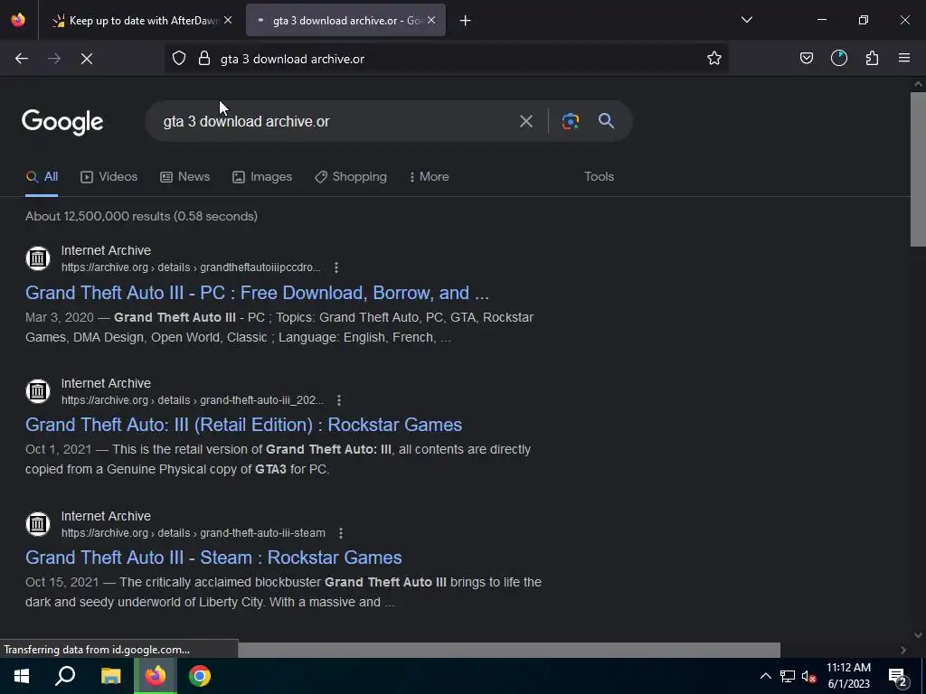Stop page loading with the X button
The height and width of the screenshot is (694, 926).
point(87,59)
